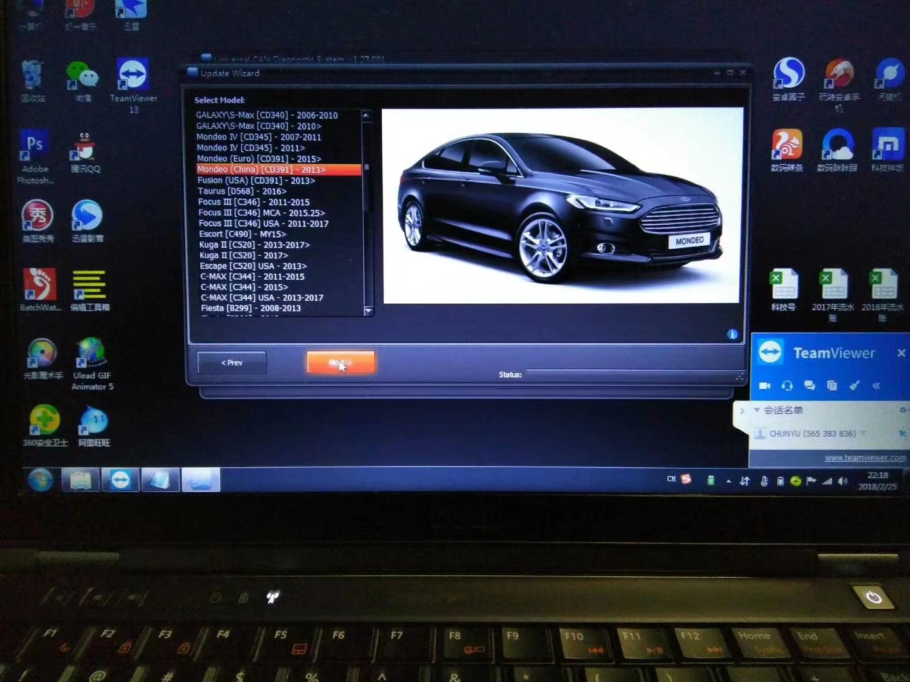Click the volume speaker tray icon
The height and width of the screenshot is (682, 910).
pyautogui.click(x=842, y=481)
